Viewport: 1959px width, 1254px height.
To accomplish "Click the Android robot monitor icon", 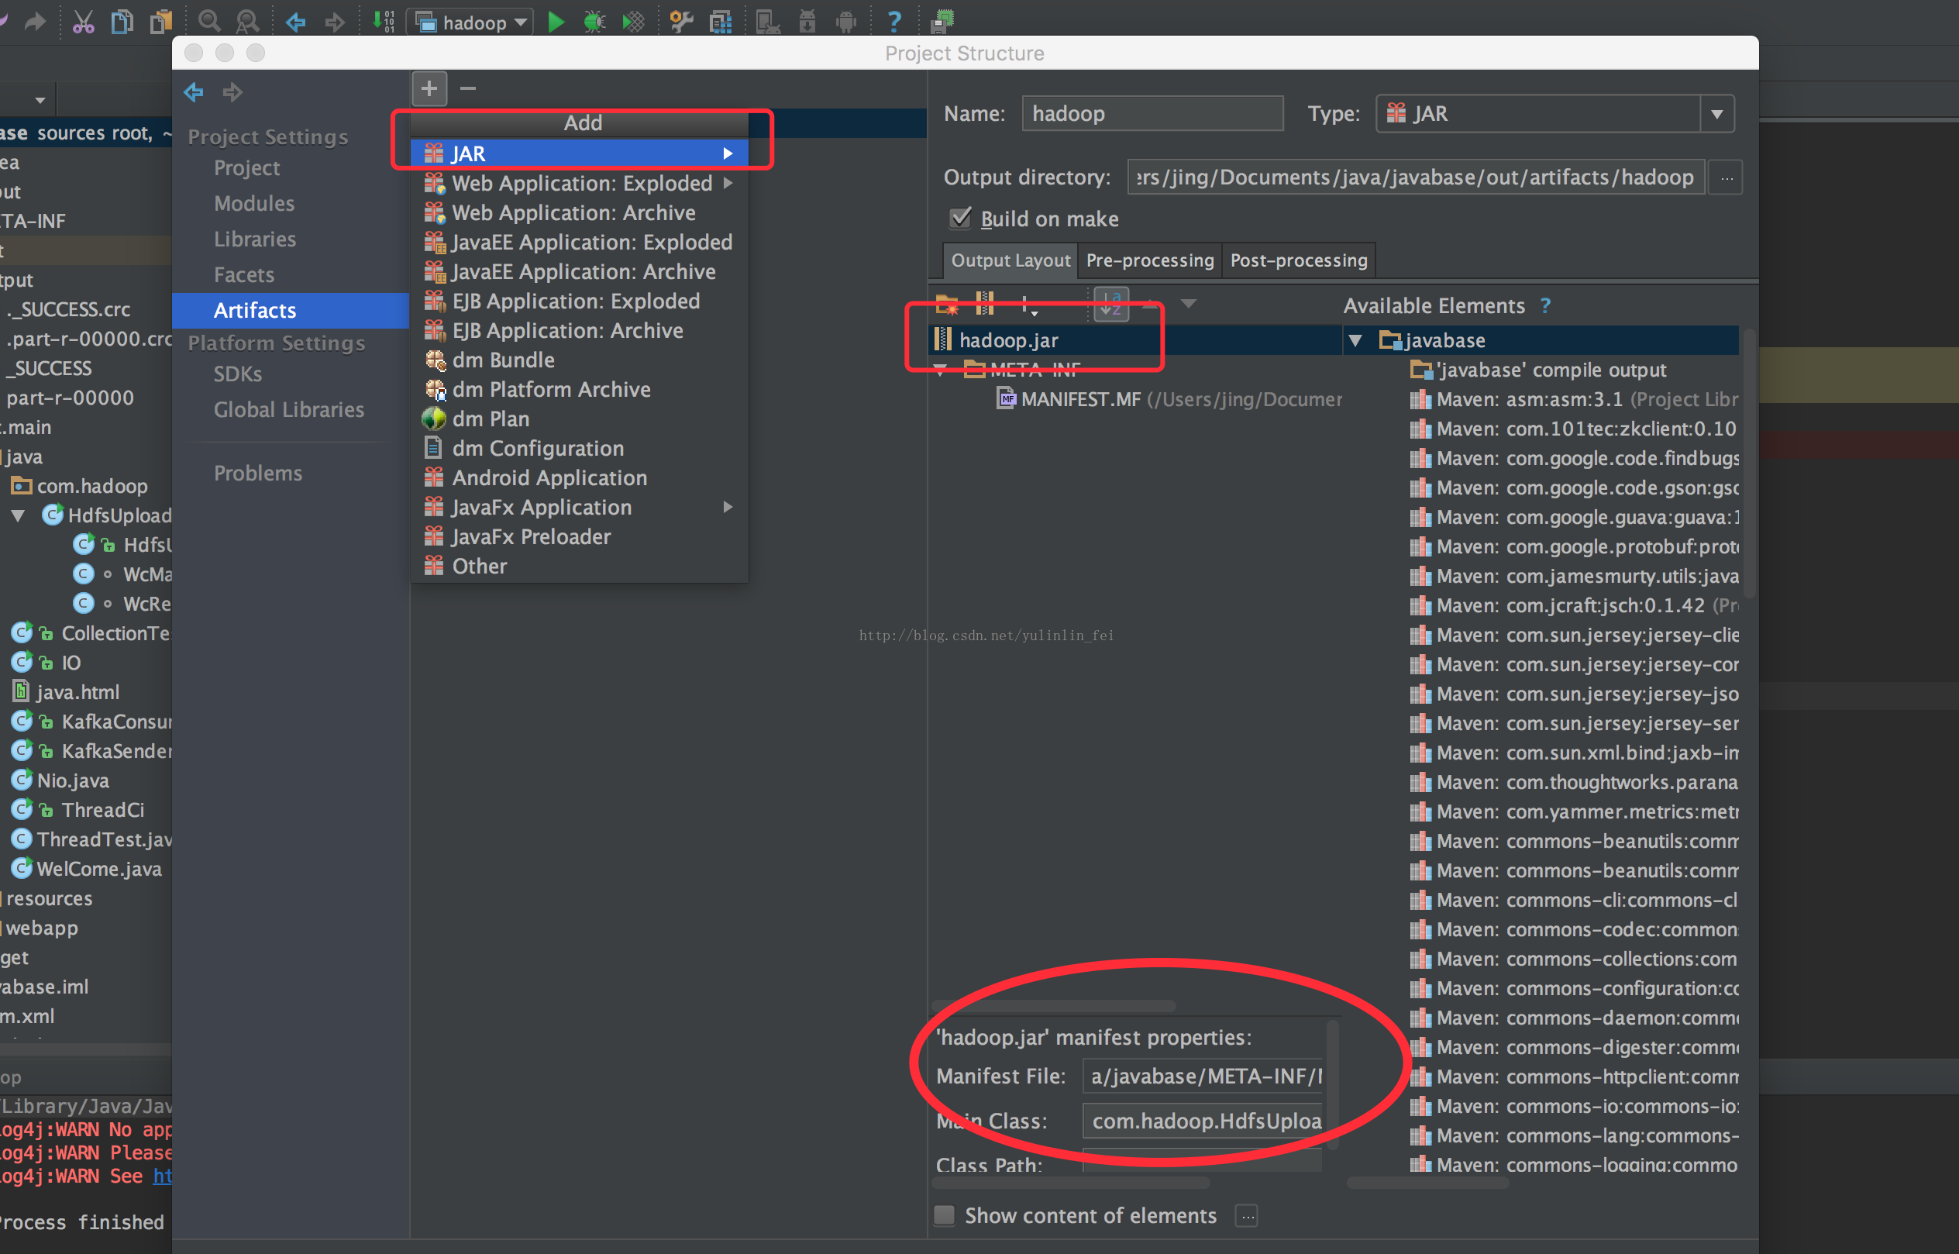I will (x=847, y=22).
